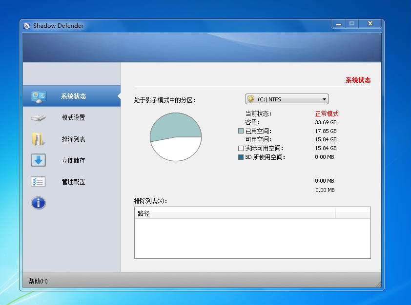Click the 容量 label

pos(252,122)
